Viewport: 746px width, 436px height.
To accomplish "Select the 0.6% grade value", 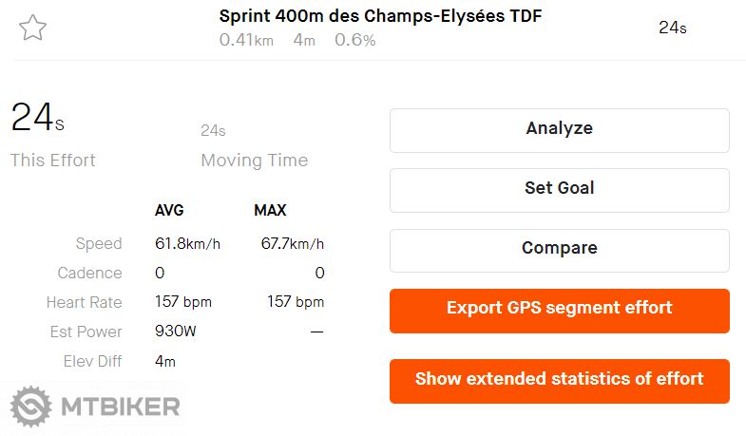I will pyautogui.click(x=354, y=40).
